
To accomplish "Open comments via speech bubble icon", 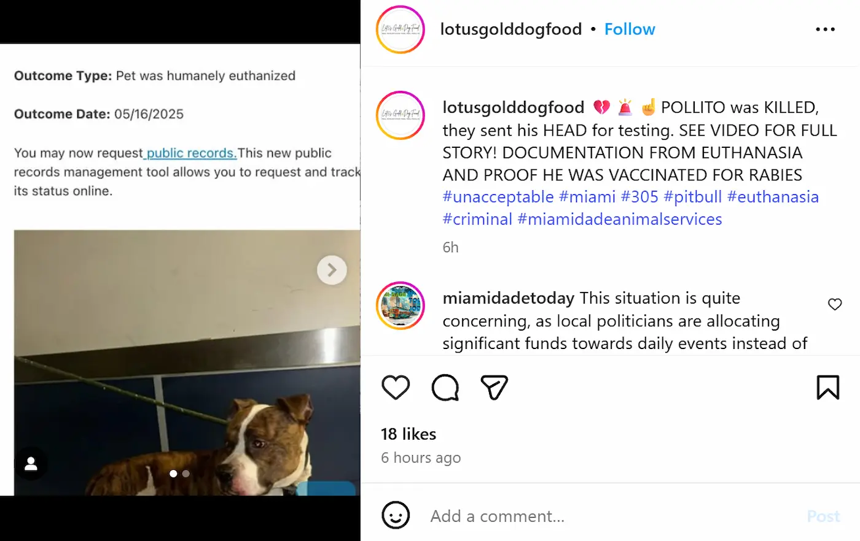I will [x=445, y=388].
